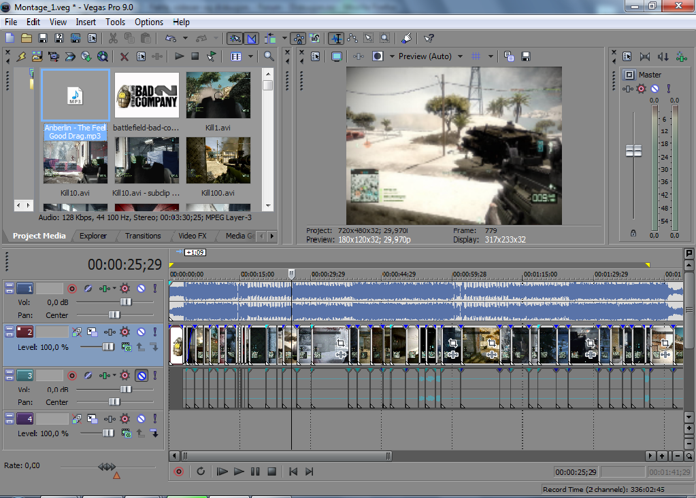Open the File menu
The image size is (696, 498).
(11, 22)
